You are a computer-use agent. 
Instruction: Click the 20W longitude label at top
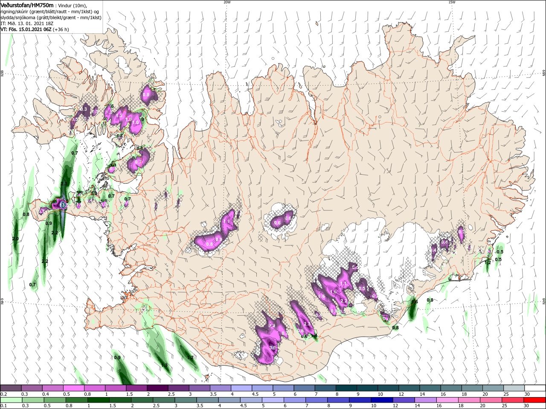(227, 2)
